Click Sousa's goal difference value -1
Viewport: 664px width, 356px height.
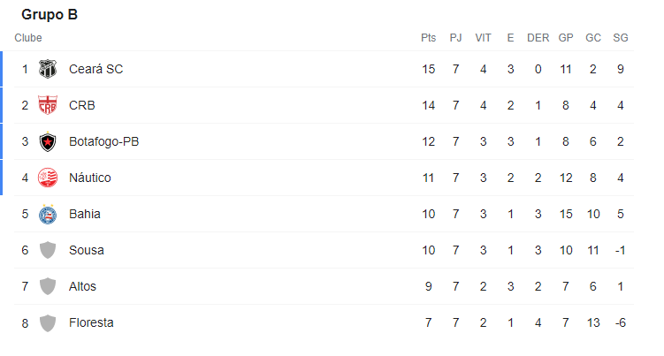click(621, 250)
